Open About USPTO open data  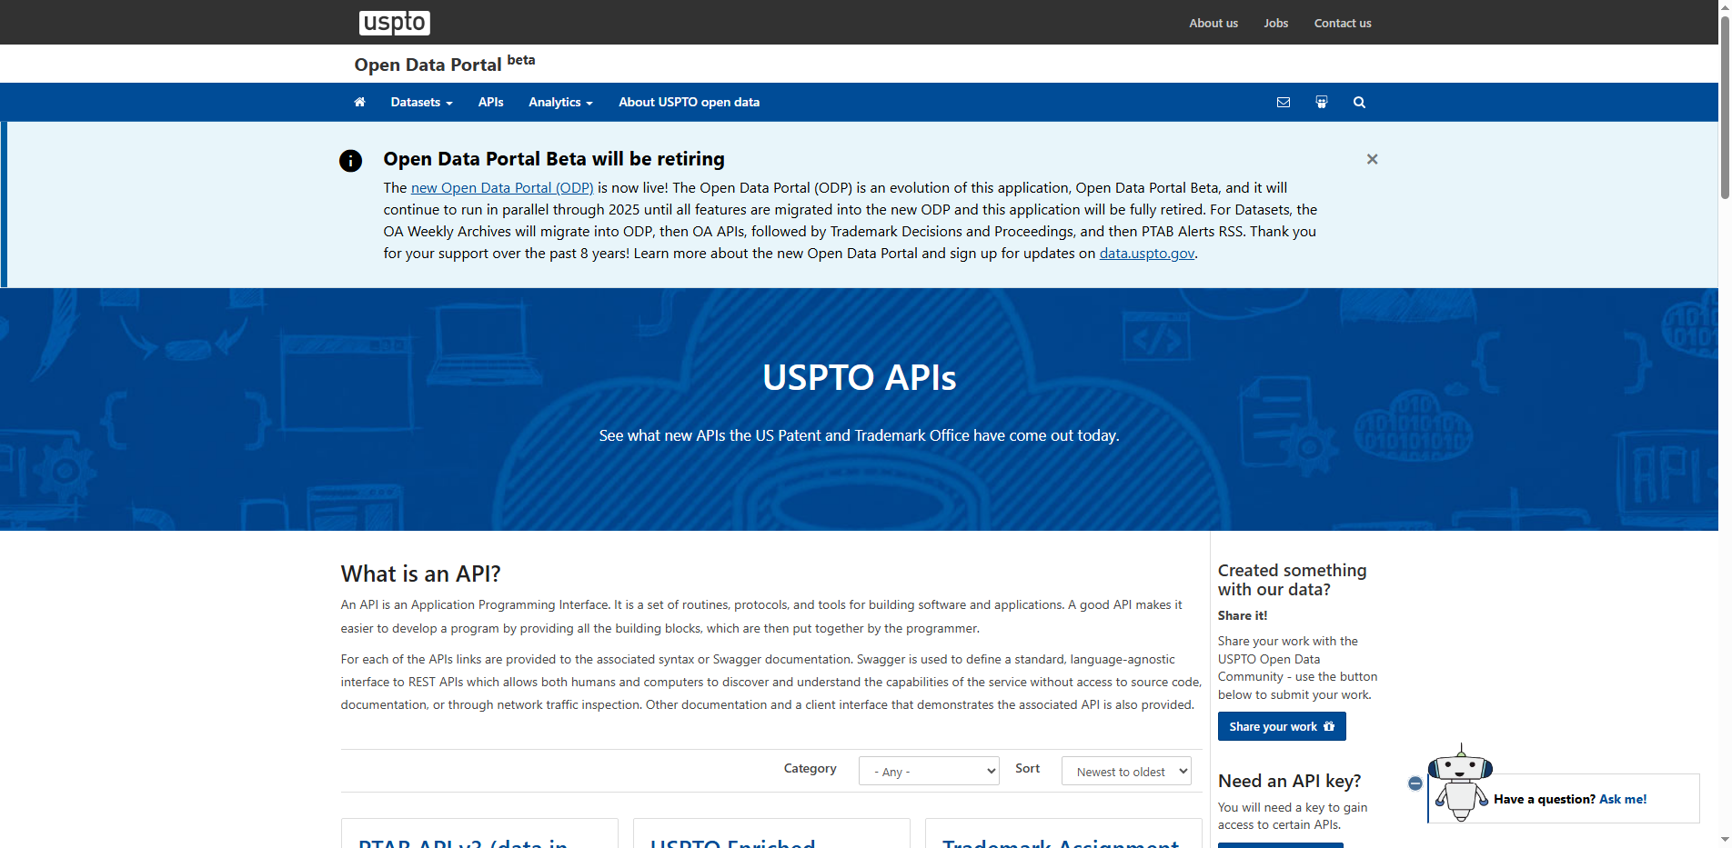tap(689, 102)
